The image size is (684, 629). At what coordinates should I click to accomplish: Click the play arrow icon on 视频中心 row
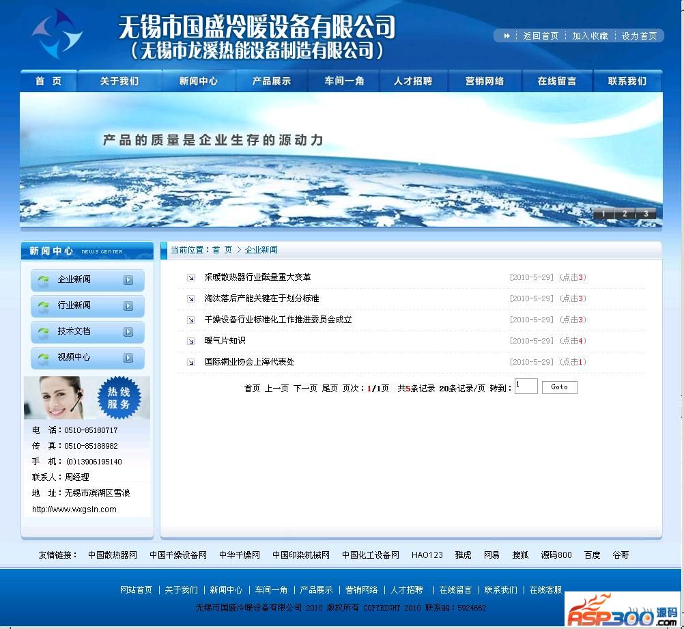click(128, 358)
